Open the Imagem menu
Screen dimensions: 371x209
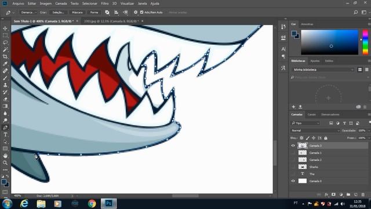click(x=46, y=3)
